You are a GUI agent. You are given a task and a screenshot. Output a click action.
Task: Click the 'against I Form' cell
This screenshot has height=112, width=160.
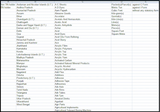click(x=145, y=7)
